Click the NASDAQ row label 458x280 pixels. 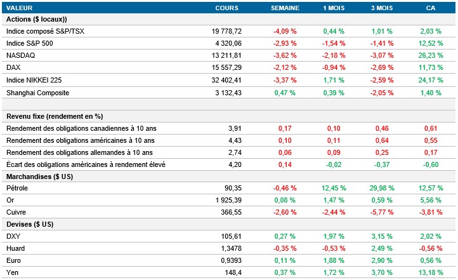pyautogui.click(x=20, y=55)
